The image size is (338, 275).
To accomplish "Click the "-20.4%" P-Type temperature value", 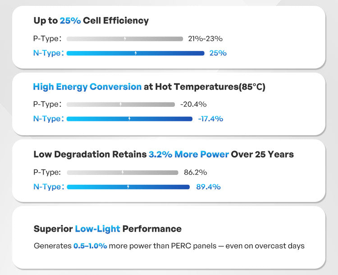I will tap(193, 105).
